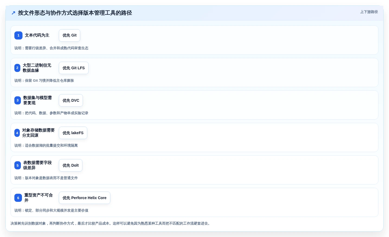The height and width of the screenshot is (237, 389).
Task: Click the note about 需要行级差异、合并和成熟代码审查生态
Action: pyautogui.click(x=51, y=48)
